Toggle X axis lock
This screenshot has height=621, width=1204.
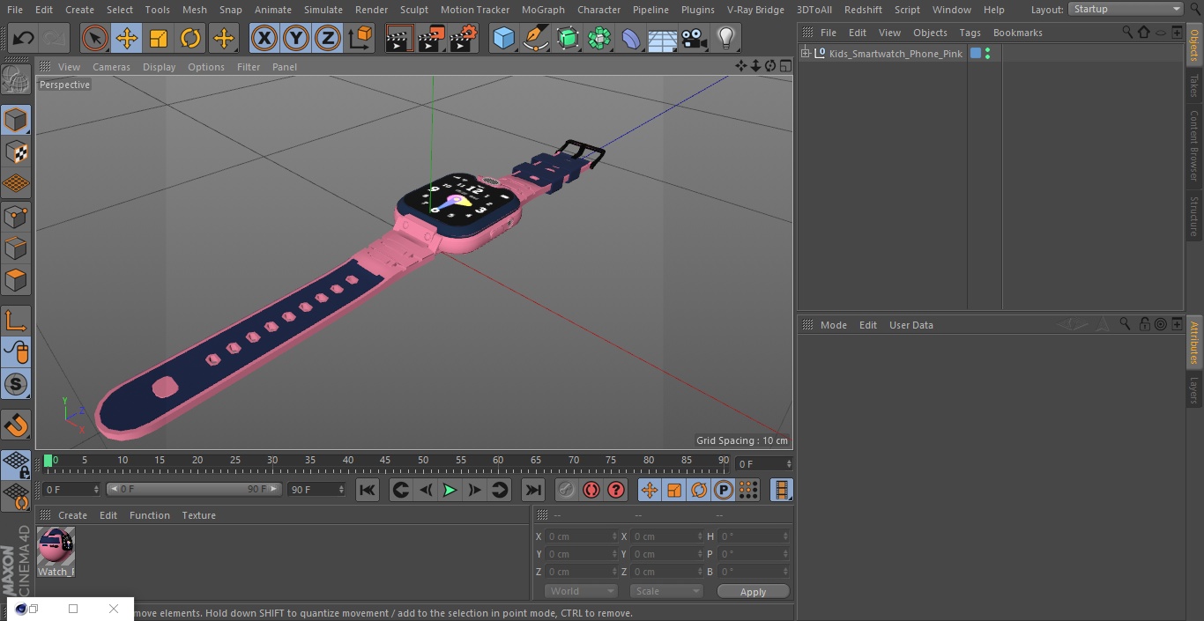click(264, 38)
